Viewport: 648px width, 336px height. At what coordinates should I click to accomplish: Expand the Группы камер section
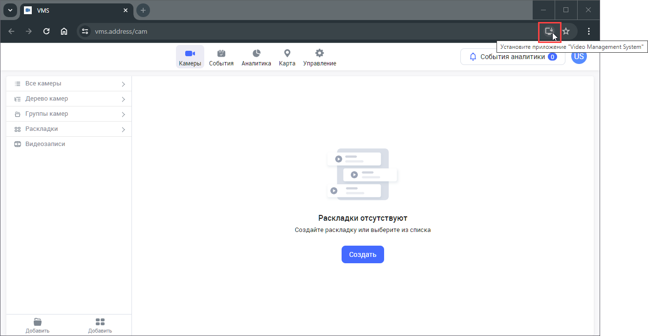coord(68,114)
